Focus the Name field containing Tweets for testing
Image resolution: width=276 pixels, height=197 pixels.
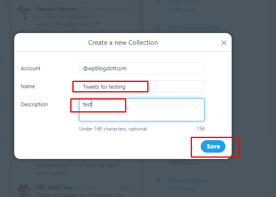pyautogui.click(x=142, y=86)
